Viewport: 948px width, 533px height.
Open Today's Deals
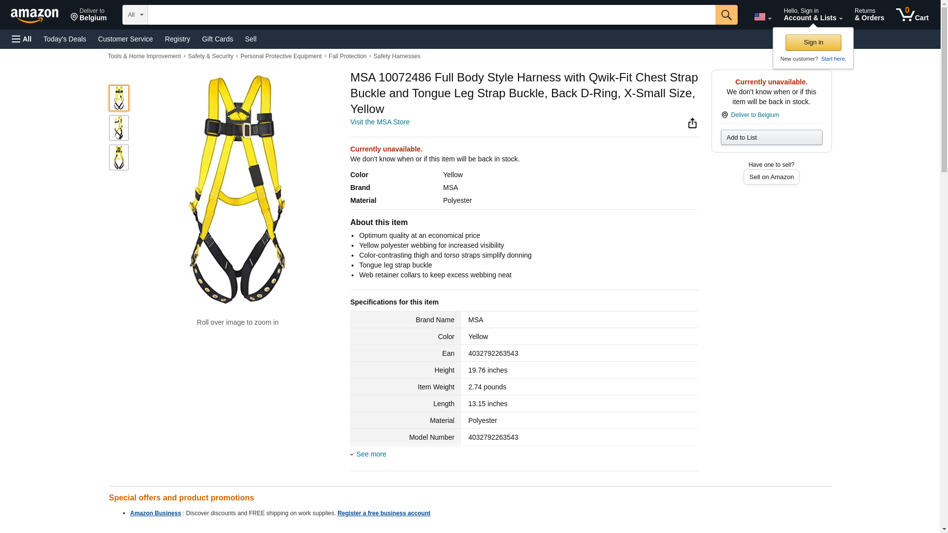click(65, 39)
